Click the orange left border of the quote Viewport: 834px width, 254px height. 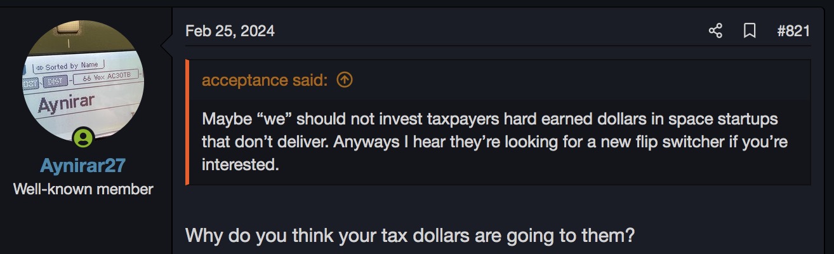coord(187,122)
